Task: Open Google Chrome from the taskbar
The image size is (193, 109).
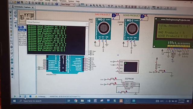Action: tap(76, 101)
